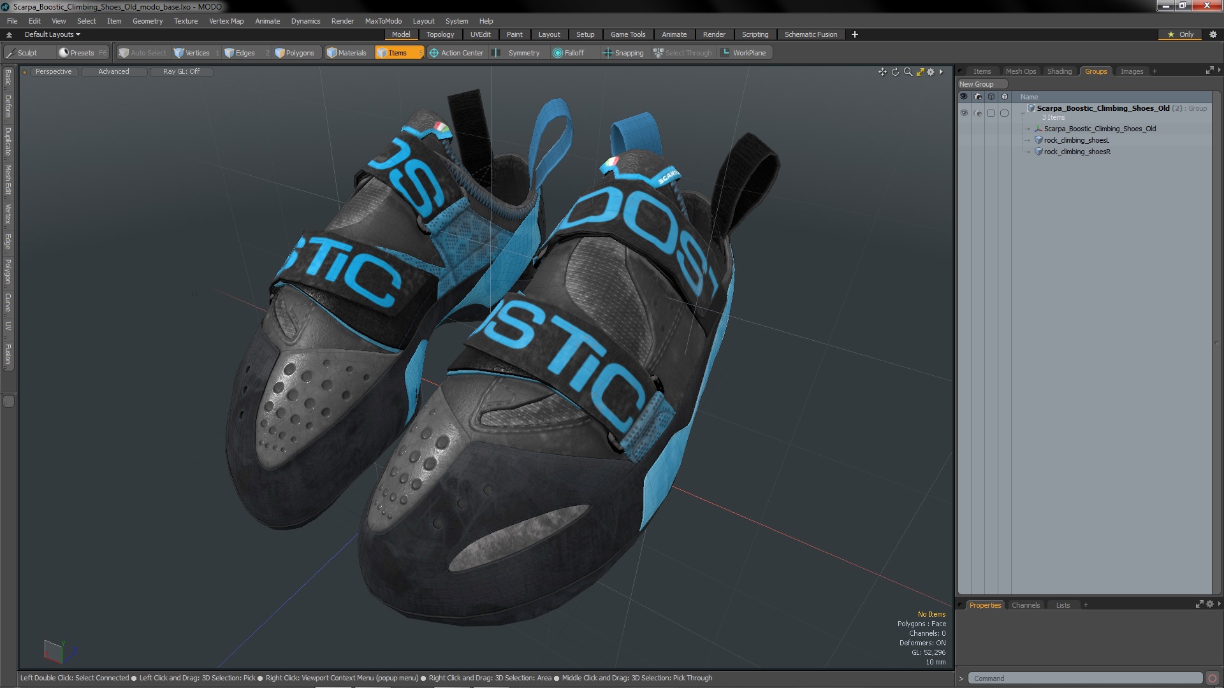This screenshot has width=1224, height=688.
Task: Enable Snapping tool
Action: tap(623, 53)
